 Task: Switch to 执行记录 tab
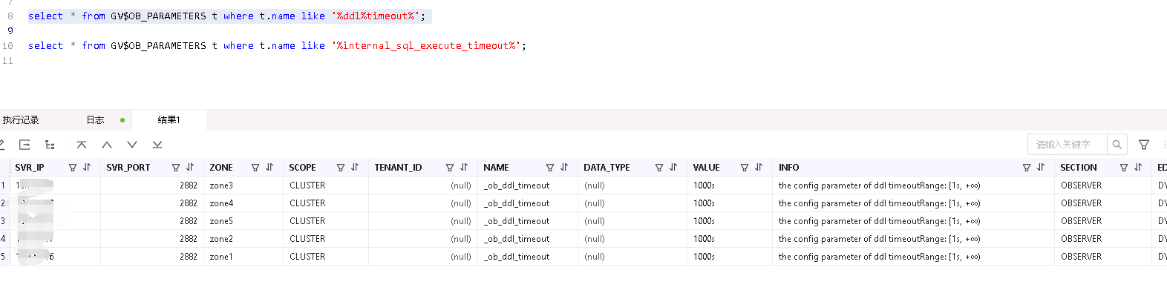point(21,120)
